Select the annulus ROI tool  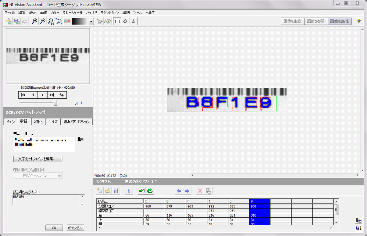[x=133, y=21]
